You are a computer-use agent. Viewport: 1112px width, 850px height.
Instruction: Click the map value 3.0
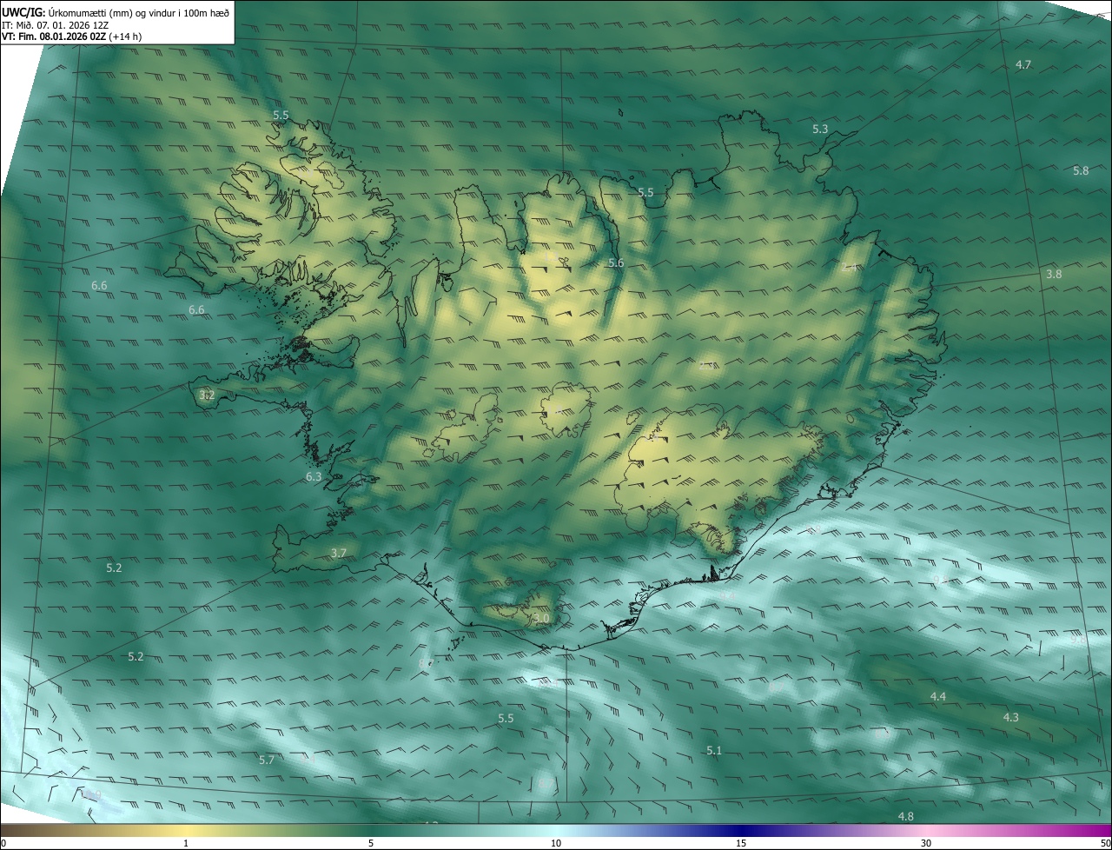[542, 619]
